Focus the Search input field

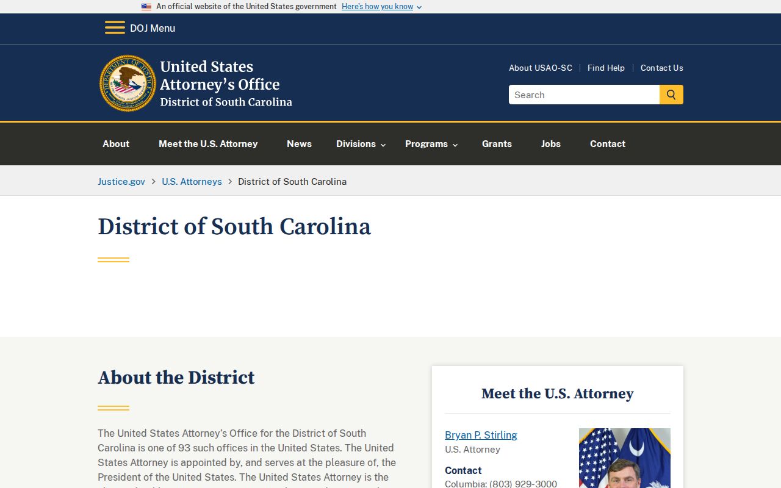[584, 95]
